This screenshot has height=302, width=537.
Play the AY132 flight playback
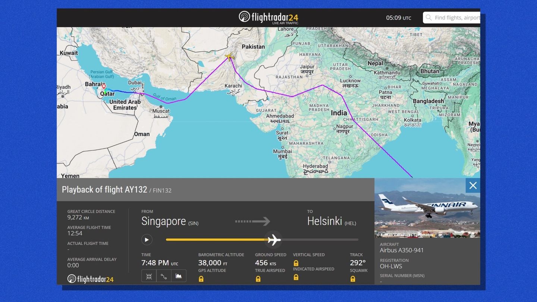[x=147, y=240]
